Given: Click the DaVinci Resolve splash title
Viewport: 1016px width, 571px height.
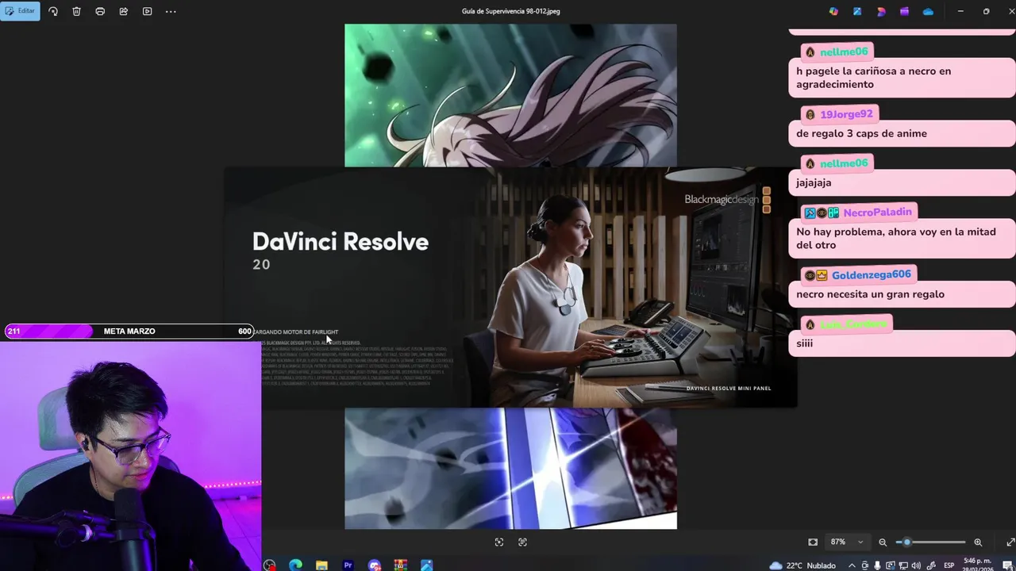Looking at the screenshot, I should pyautogui.click(x=341, y=242).
